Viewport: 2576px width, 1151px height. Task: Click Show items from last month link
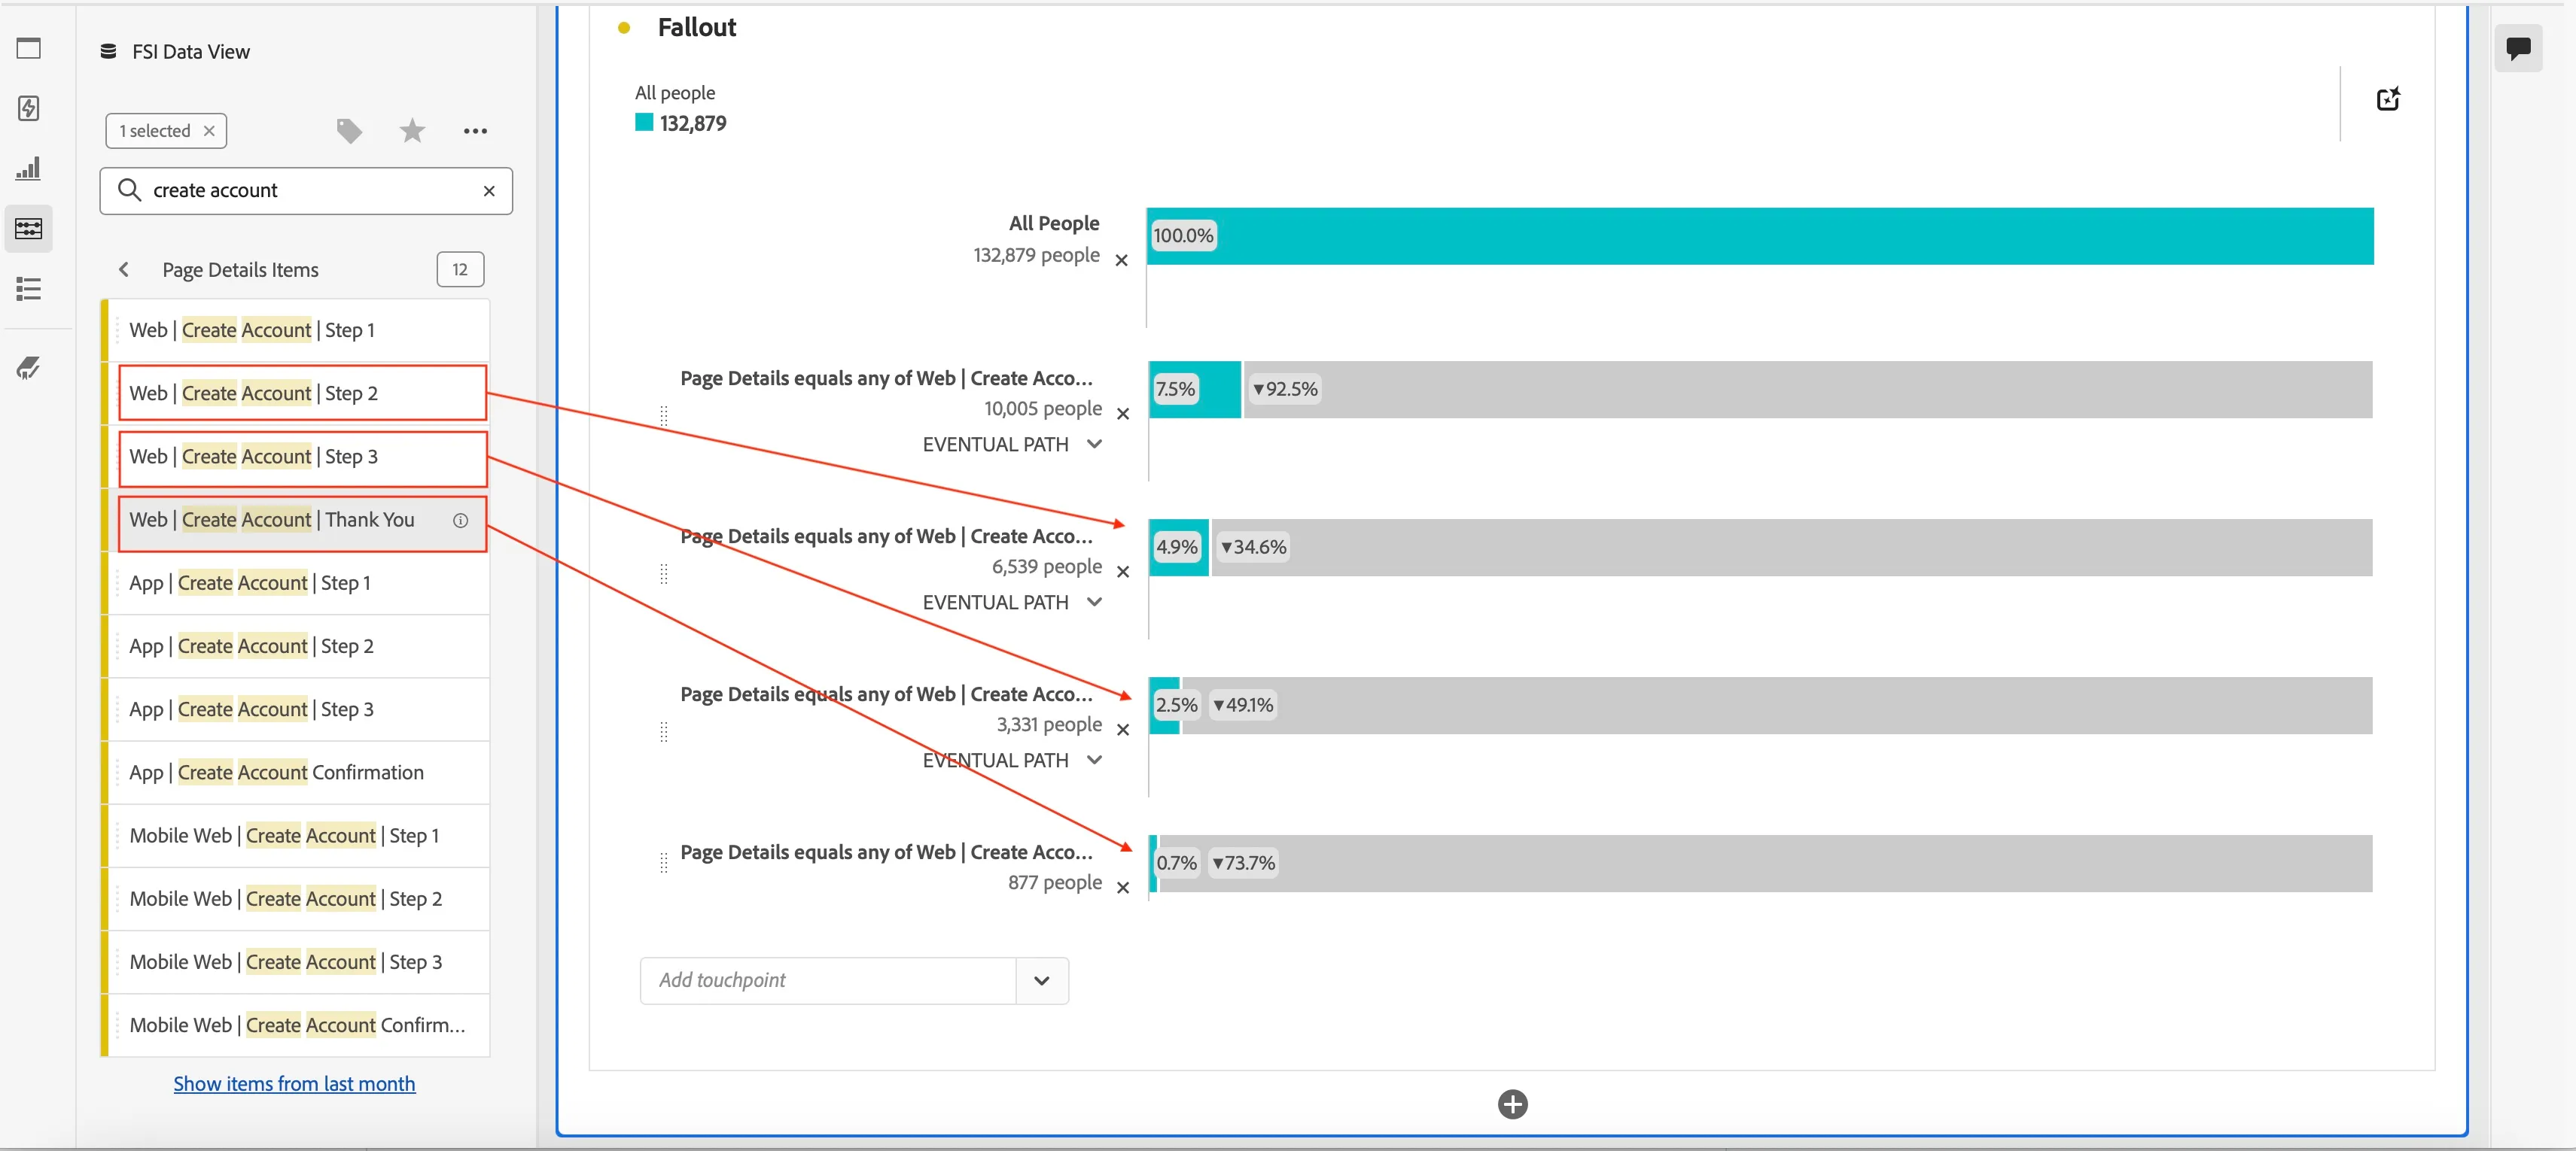coord(294,1084)
